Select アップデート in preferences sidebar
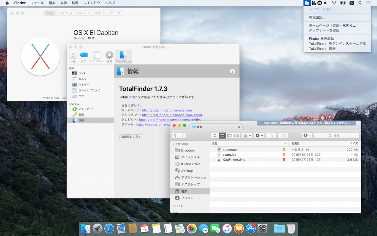 tap(90, 109)
